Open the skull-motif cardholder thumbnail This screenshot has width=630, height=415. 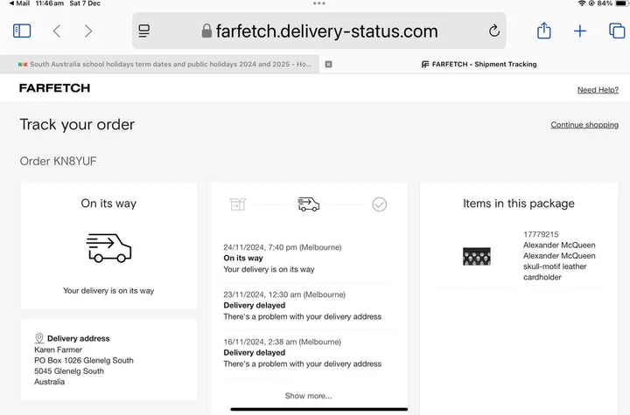point(477,256)
